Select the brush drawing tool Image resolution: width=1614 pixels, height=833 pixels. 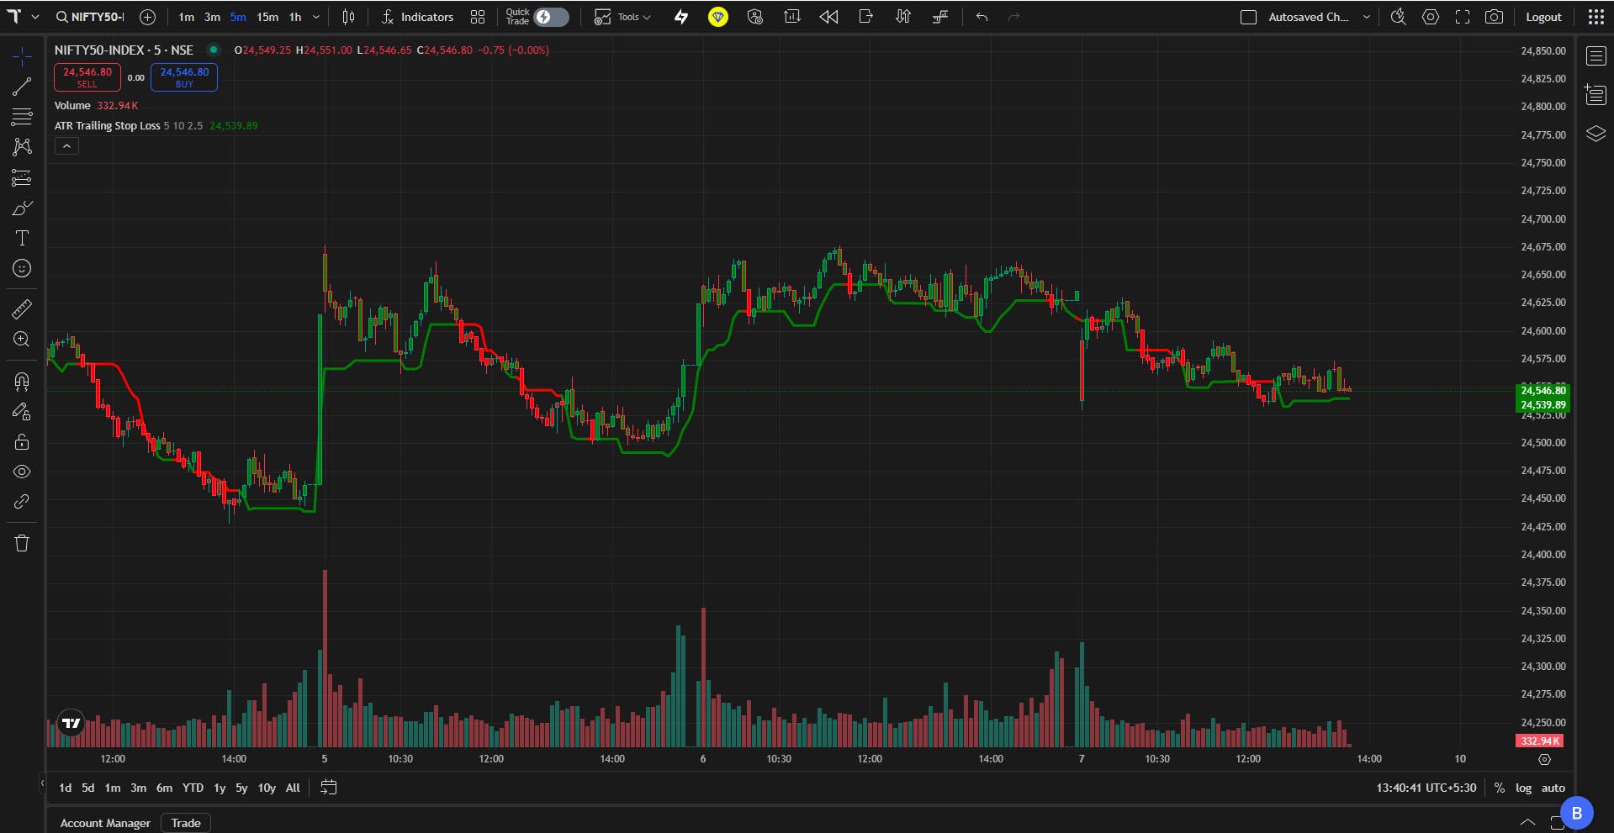pyautogui.click(x=22, y=208)
